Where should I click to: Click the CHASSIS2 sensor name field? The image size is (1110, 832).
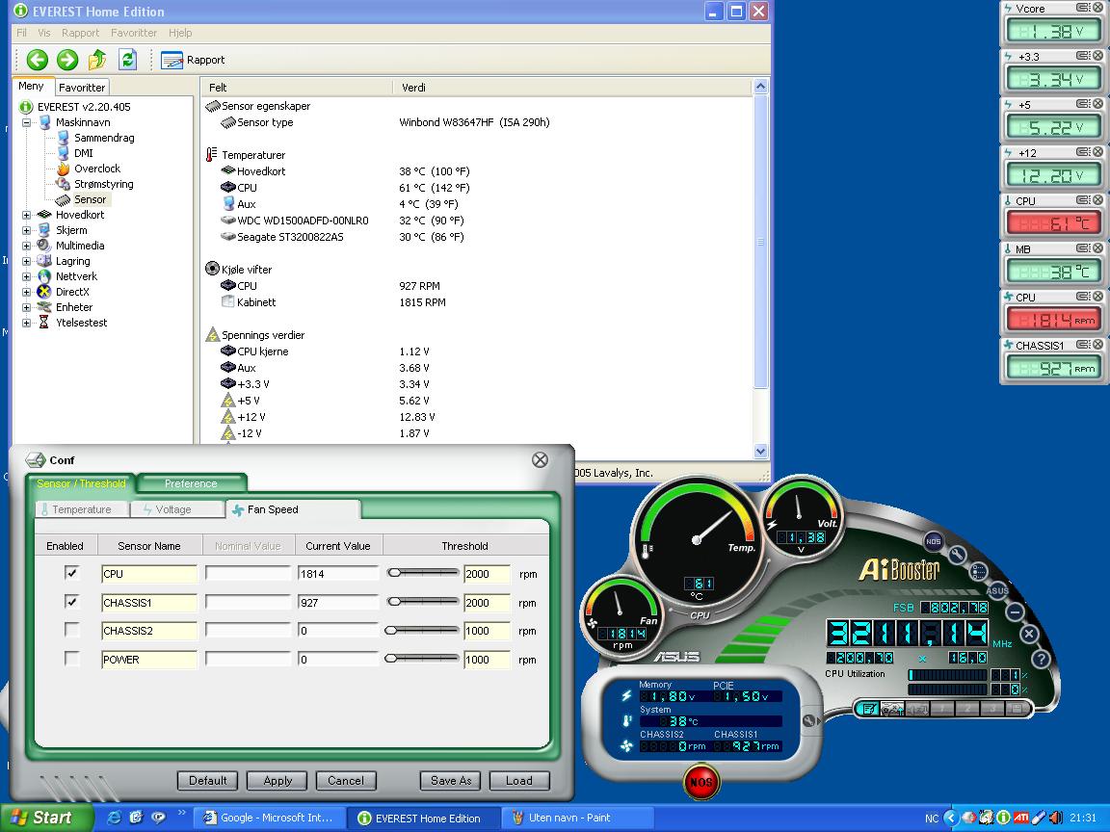coord(149,631)
